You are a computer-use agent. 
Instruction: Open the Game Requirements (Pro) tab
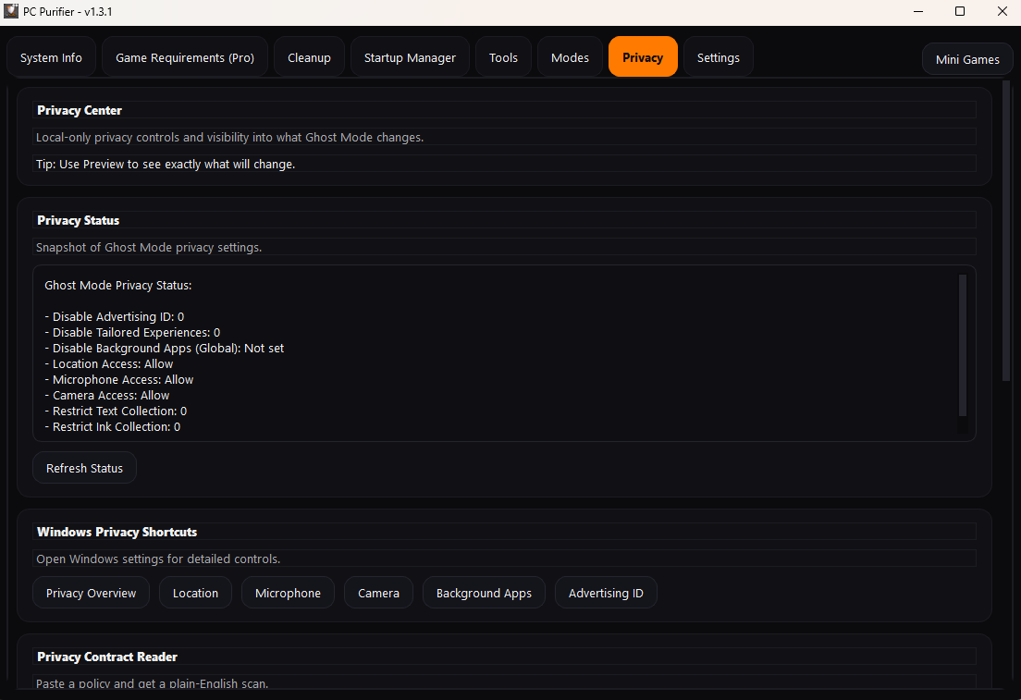coord(184,56)
